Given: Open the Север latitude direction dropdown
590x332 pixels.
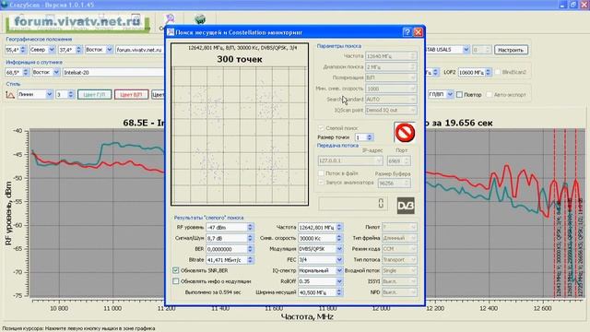Looking at the screenshot, I should [x=52, y=50].
